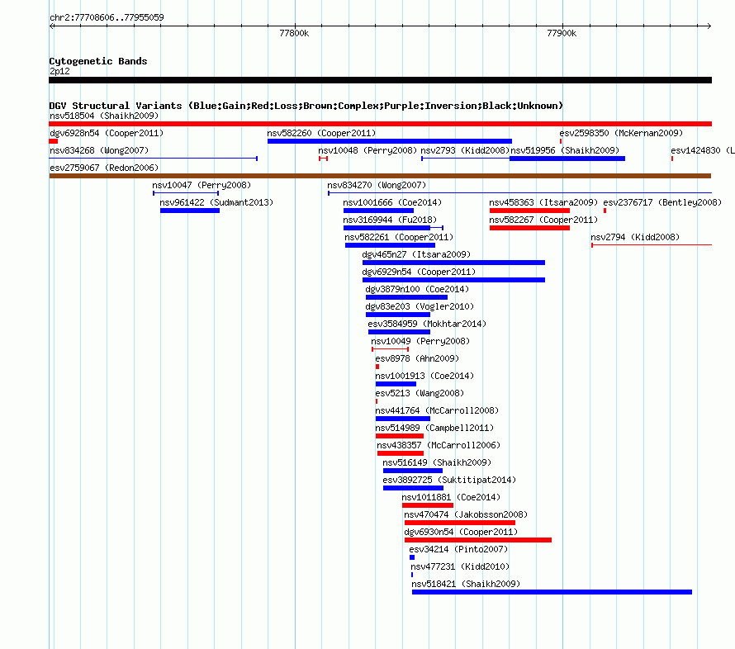The height and width of the screenshot is (649, 735).
Task: Open the esv2759067 (Redon2006) brown complex bar
Action: pos(380,176)
